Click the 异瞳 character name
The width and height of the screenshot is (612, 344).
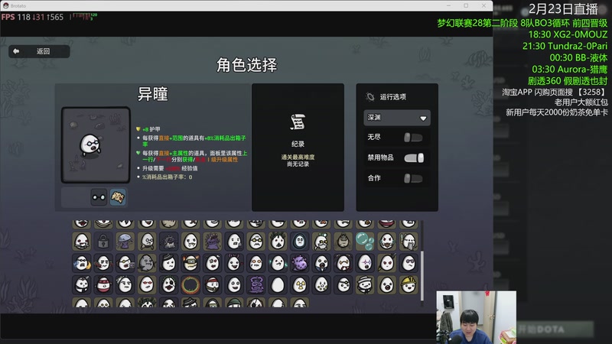click(x=152, y=94)
